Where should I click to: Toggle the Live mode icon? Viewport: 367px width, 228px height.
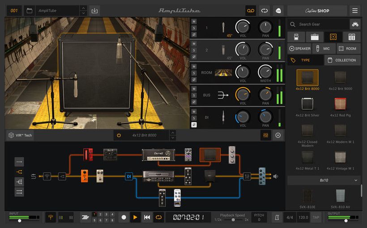[x=278, y=11]
